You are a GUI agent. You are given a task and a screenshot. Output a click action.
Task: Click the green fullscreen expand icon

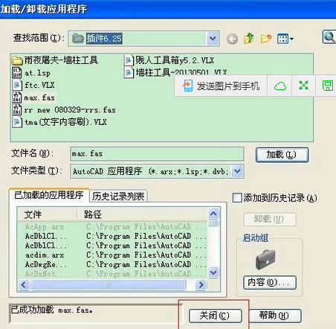coord(303,86)
